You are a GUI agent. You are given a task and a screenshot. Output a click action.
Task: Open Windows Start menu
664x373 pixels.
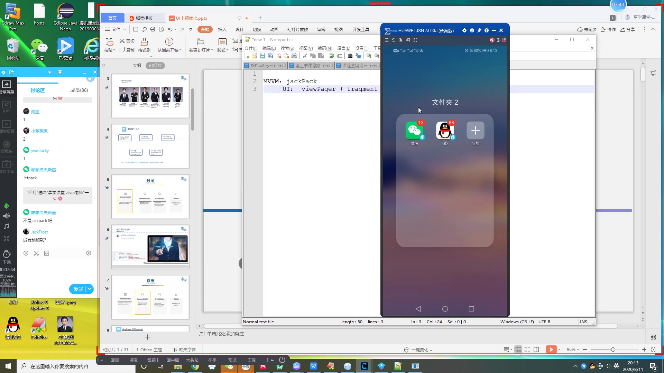click(x=8, y=366)
